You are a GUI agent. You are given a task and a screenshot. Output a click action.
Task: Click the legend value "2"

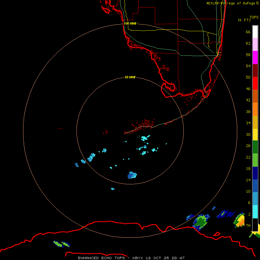249,214
